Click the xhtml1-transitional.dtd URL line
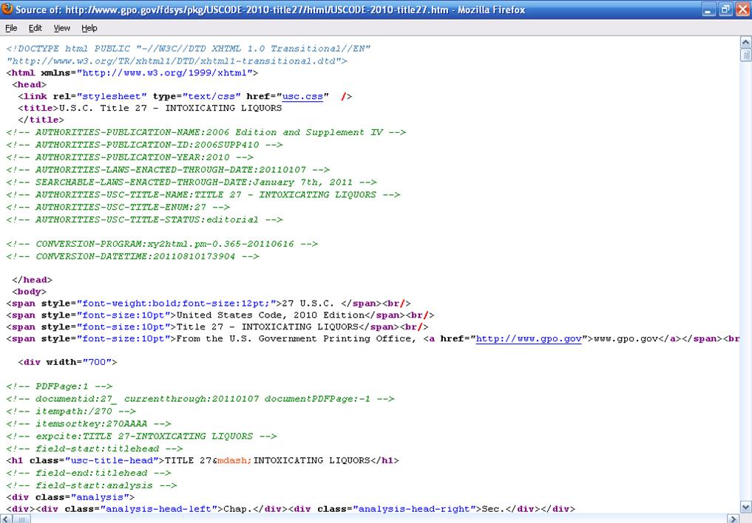 click(x=177, y=61)
